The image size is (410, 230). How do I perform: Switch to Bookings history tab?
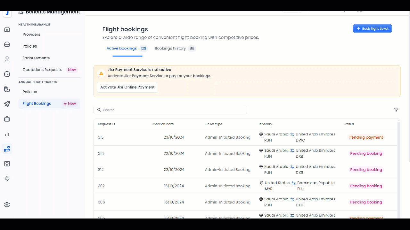170,49
